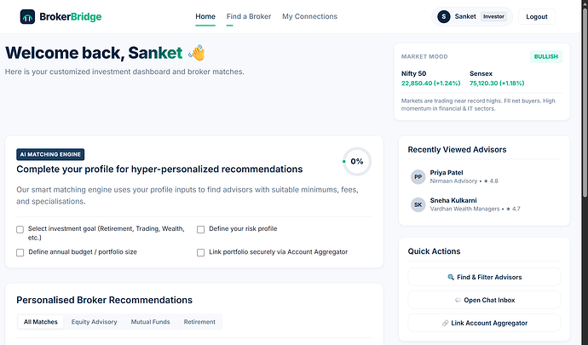Go to the My Connections tab
Image resolution: width=588 pixels, height=345 pixels.
pyautogui.click(x=309, y=16)
